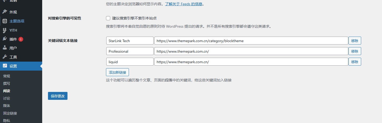Click 保存更改 button
The height and width of the screenshot is (123, 382).
point(58,96)
